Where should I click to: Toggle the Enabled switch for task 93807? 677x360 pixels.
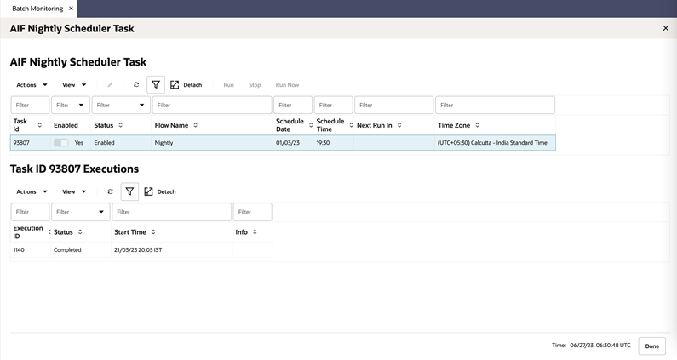[x=60, y=142]
